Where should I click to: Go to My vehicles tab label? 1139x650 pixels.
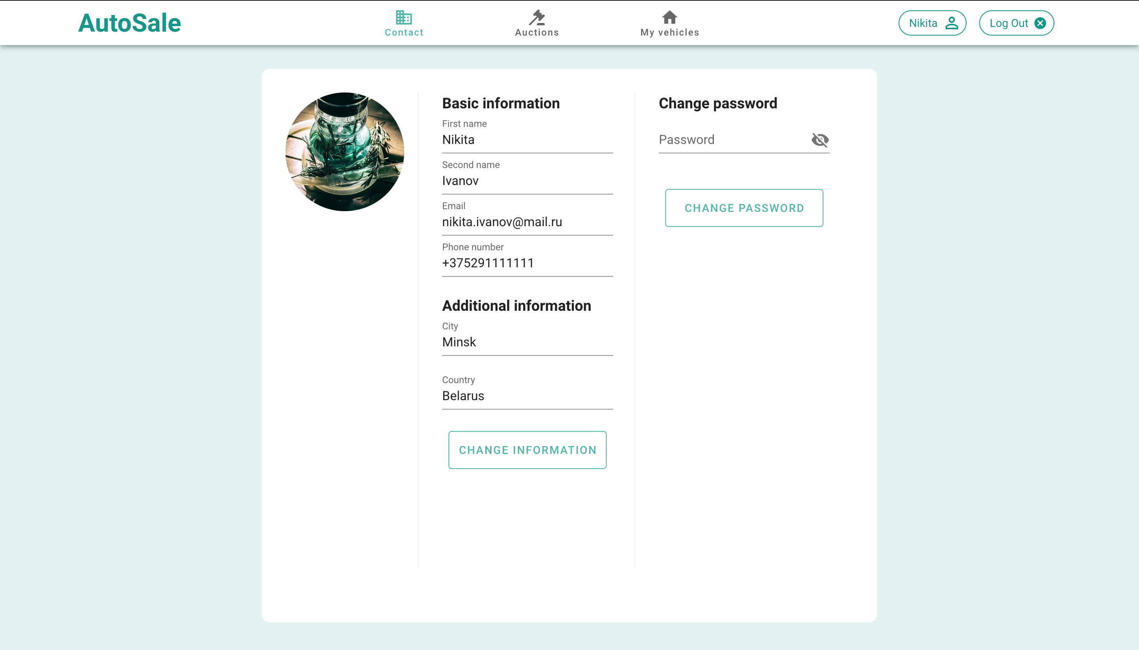[669, 32]
